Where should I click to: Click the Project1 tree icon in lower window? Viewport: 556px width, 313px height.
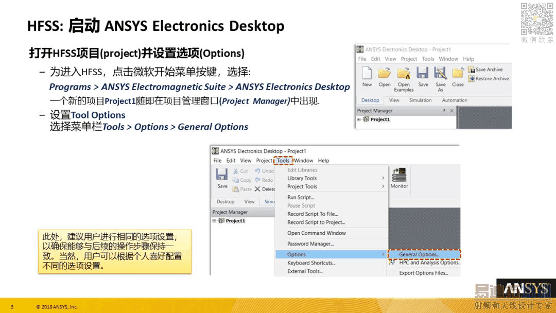click(221, 221)
